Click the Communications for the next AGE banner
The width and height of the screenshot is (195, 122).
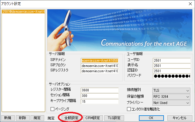tap(120, 30)
